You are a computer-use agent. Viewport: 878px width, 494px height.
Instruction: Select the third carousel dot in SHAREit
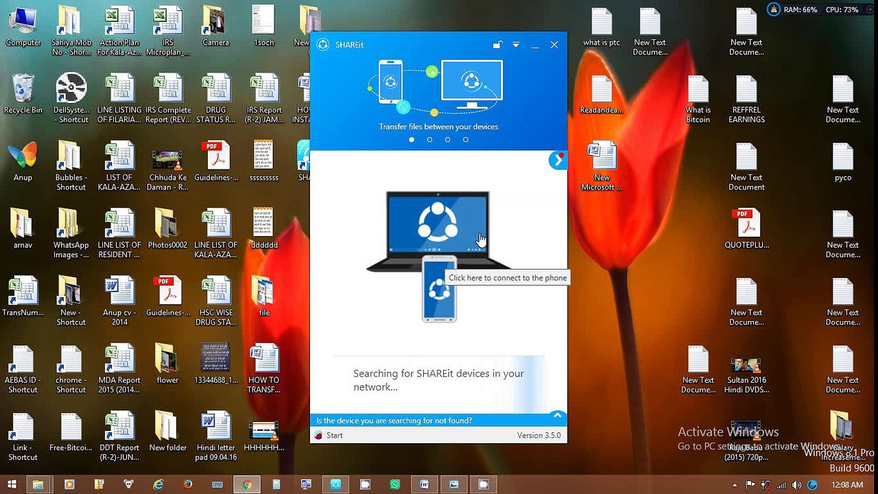tap(447, 139)
